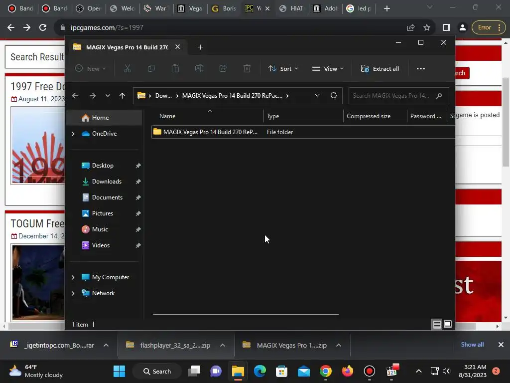Click the Delete trash icon in Explorer toolbar
Image resolution: width=510 pixels, height=383 pixels.
pyautogui.click(x=247, y=69)
